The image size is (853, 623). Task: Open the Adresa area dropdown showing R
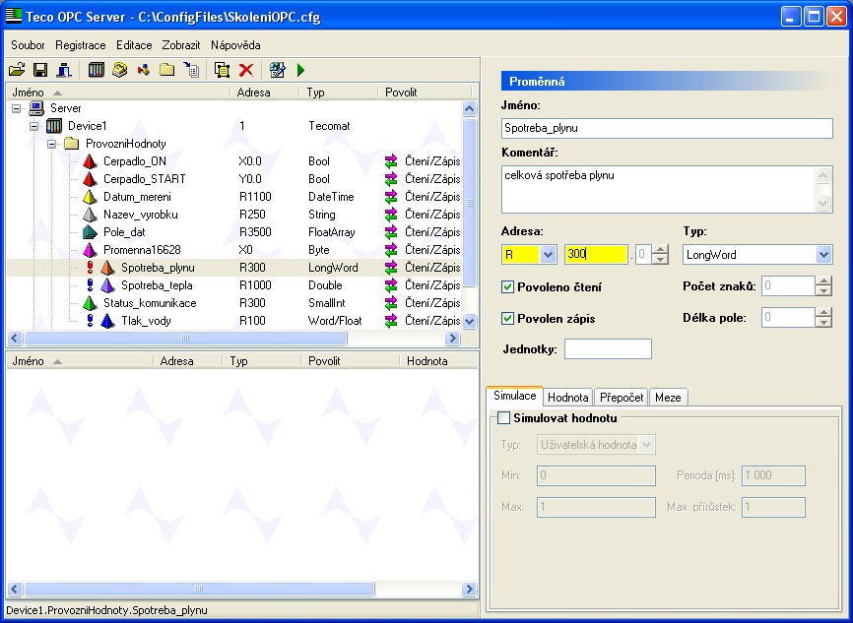tap(548, 255)
